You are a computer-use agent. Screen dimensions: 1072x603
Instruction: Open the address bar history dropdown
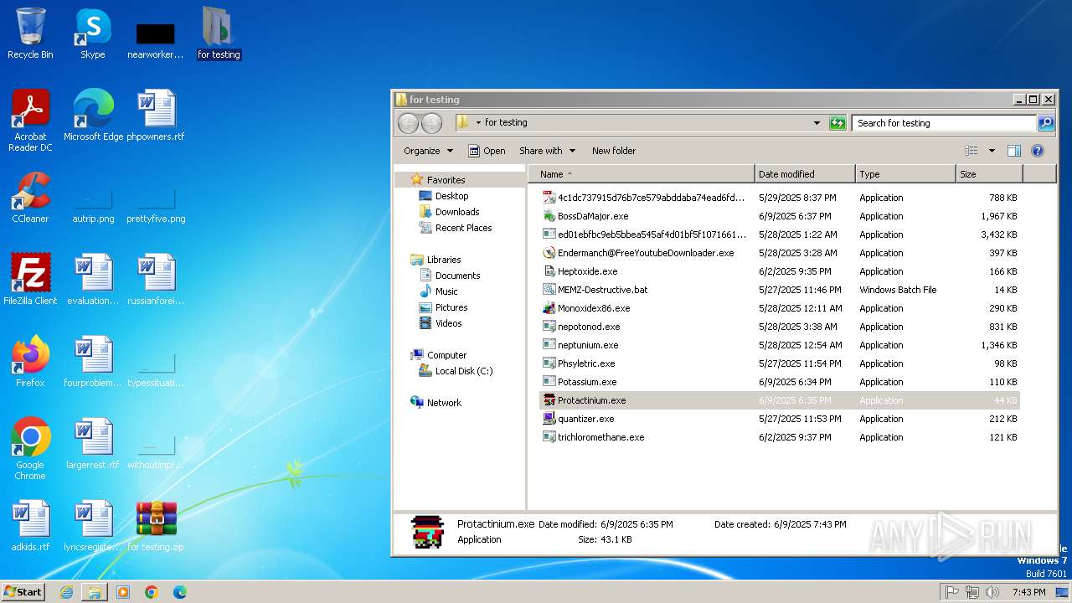point(817,123)
